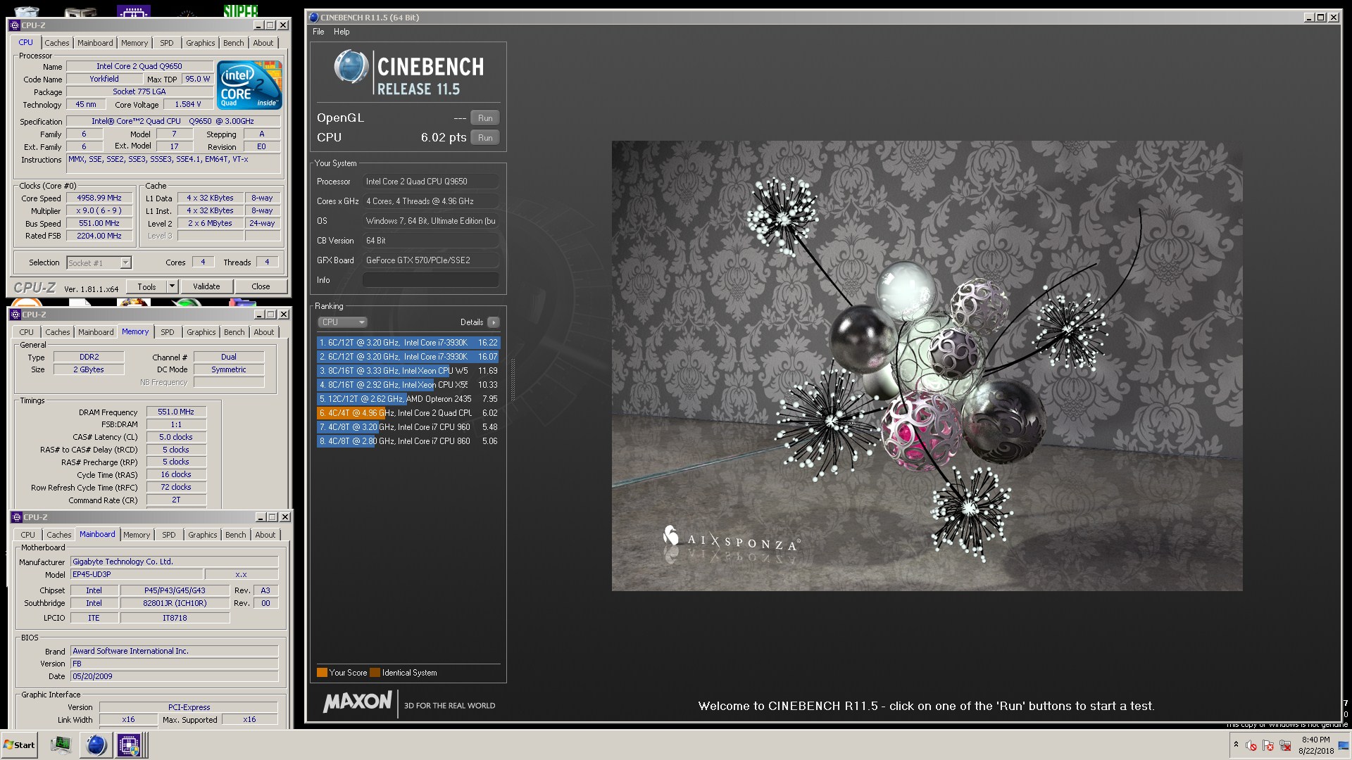Click the Cinebench sphere logo
The width and height of the screenshot is (1352, 760).
(351, 68)
